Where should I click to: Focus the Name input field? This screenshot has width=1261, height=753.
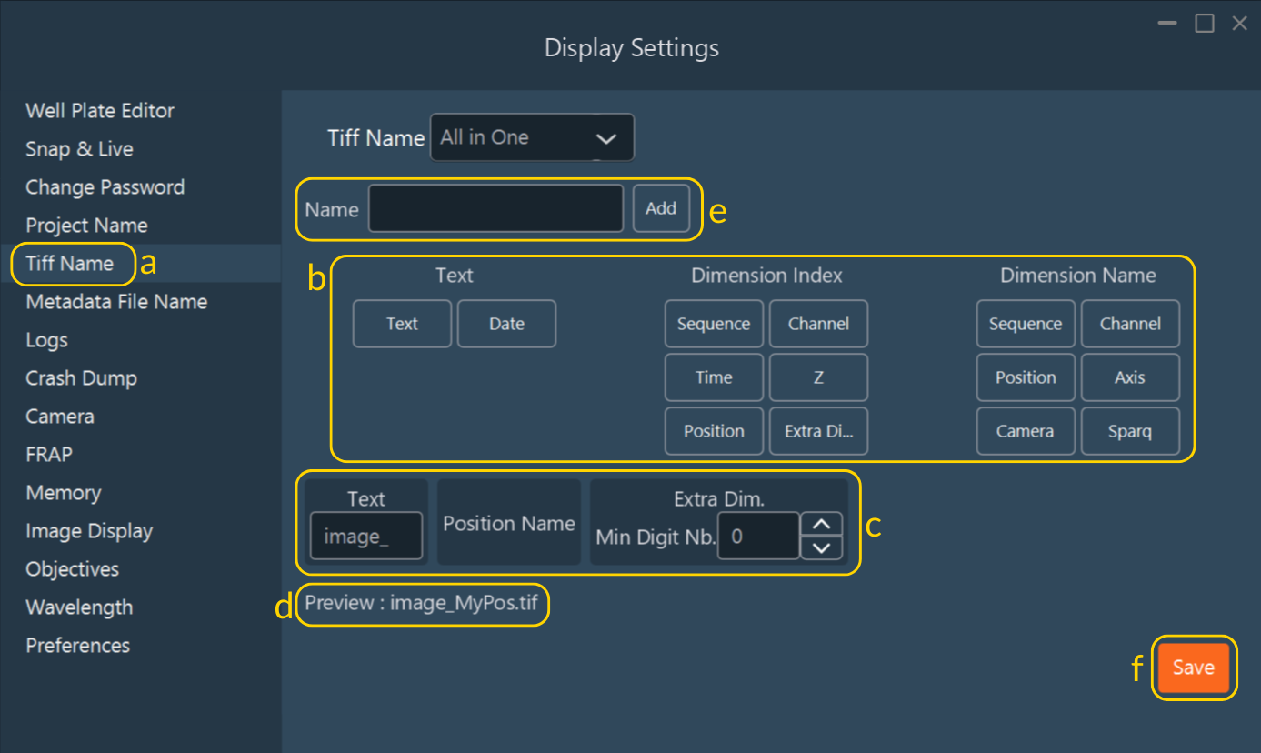click(x=495, y=209)
